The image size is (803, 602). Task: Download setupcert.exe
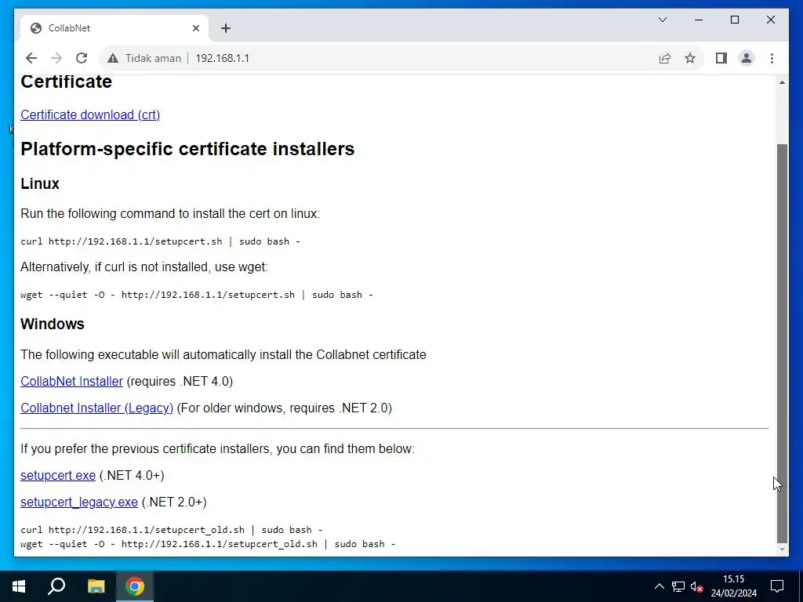pos(58,476)
